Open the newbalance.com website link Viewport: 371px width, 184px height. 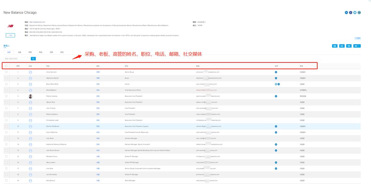(37, 22)
